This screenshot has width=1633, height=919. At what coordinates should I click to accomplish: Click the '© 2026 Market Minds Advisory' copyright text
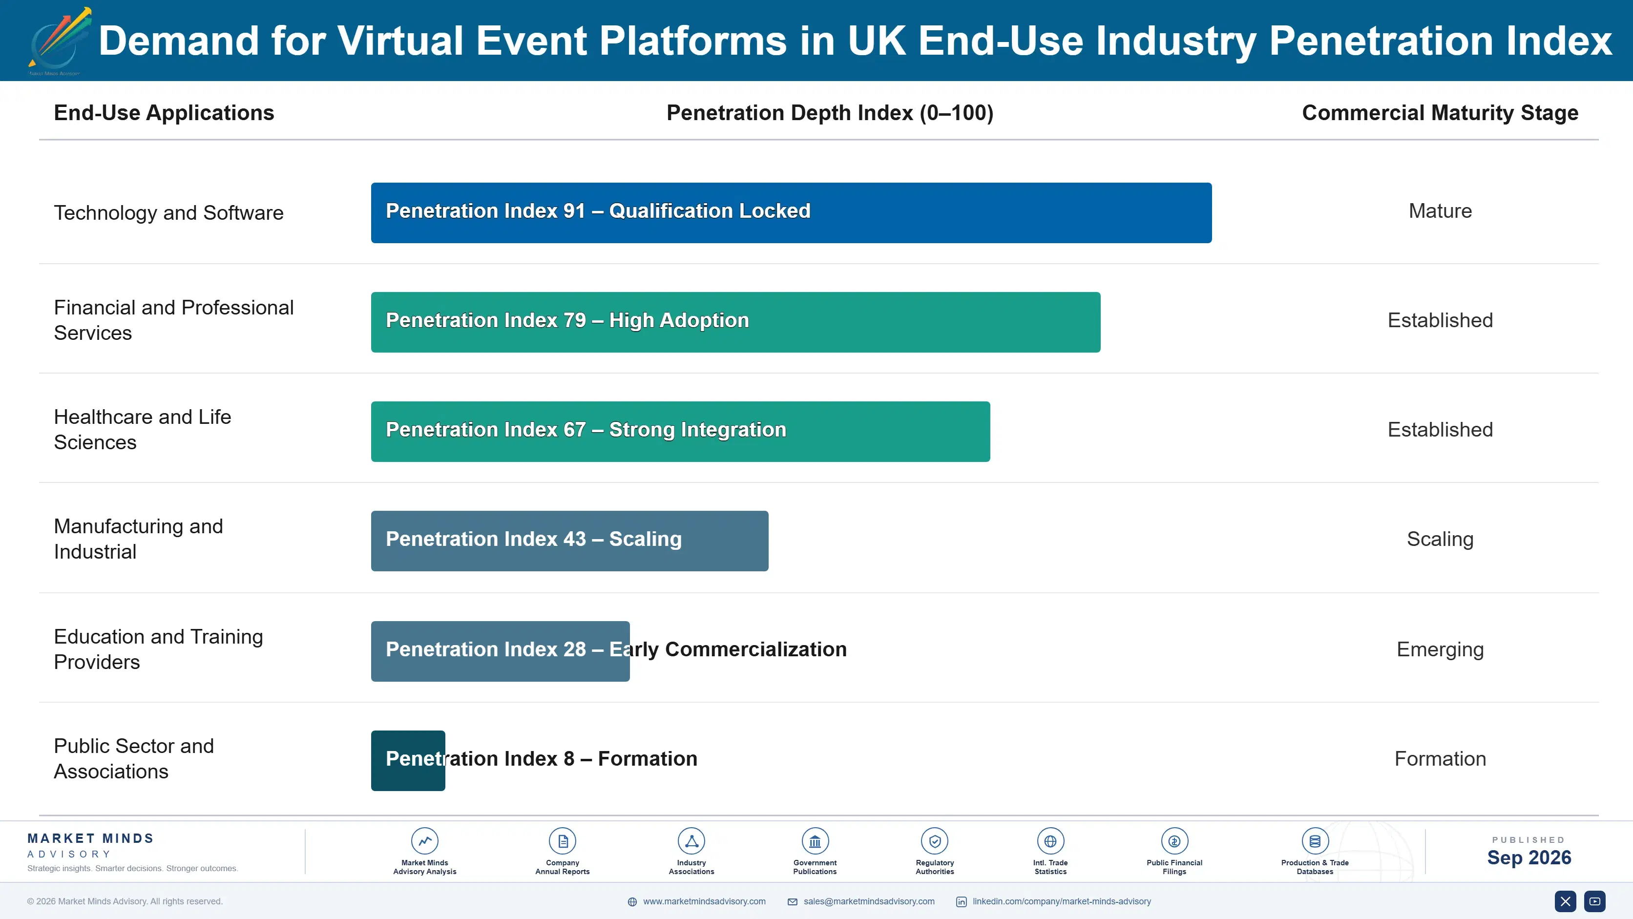[125, 901]
